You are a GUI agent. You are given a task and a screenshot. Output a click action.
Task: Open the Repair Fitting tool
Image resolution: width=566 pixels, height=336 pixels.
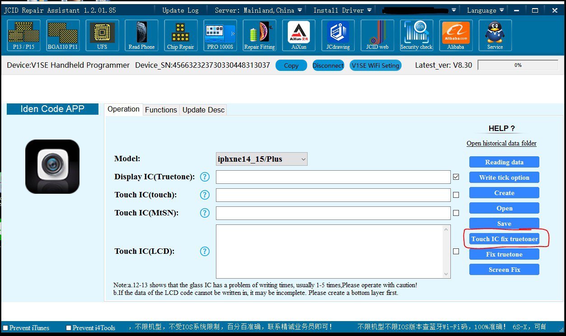259,35
